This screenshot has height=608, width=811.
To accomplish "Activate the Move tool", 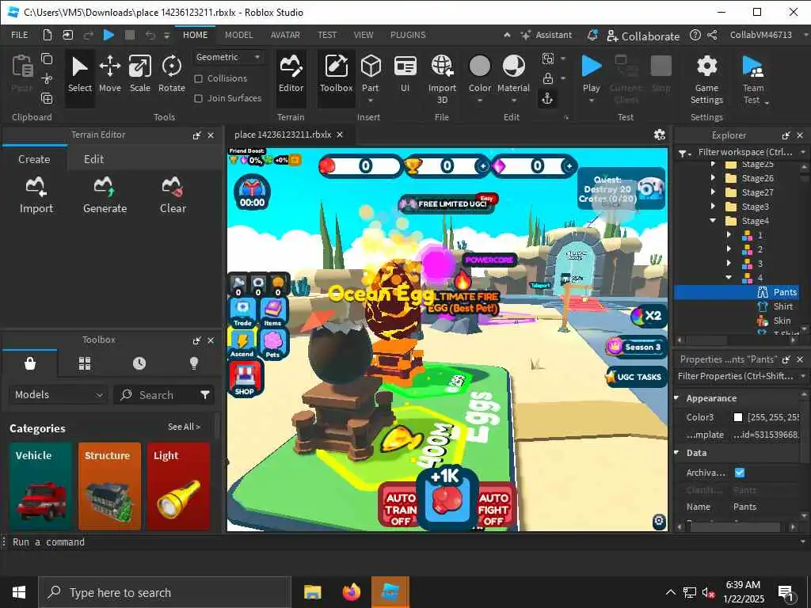I will [109, 75].
